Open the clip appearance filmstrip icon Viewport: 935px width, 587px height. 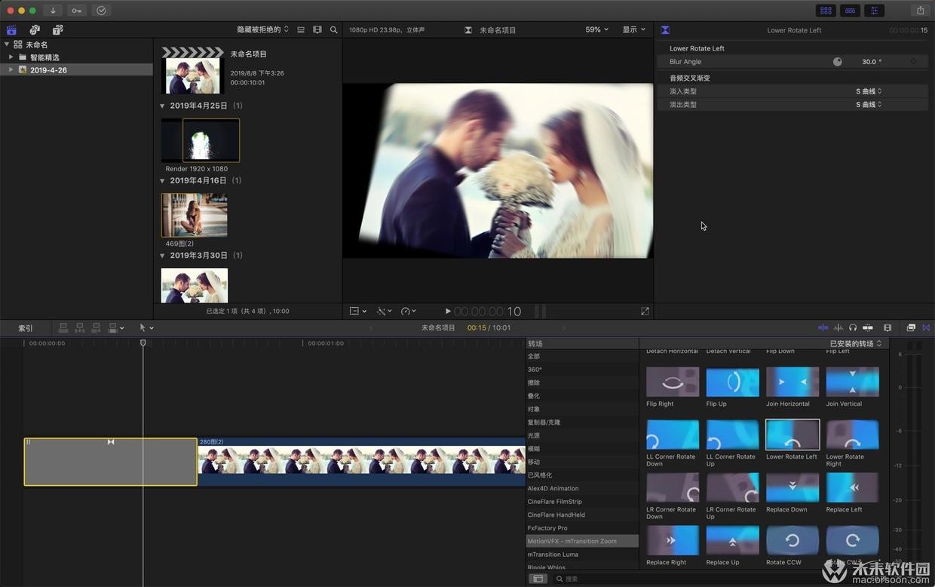click(x=317, y=29)
